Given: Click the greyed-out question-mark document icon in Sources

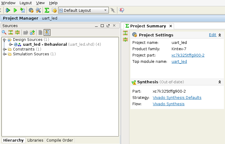Looking at the screenshot, I should (x=40, y=32).
